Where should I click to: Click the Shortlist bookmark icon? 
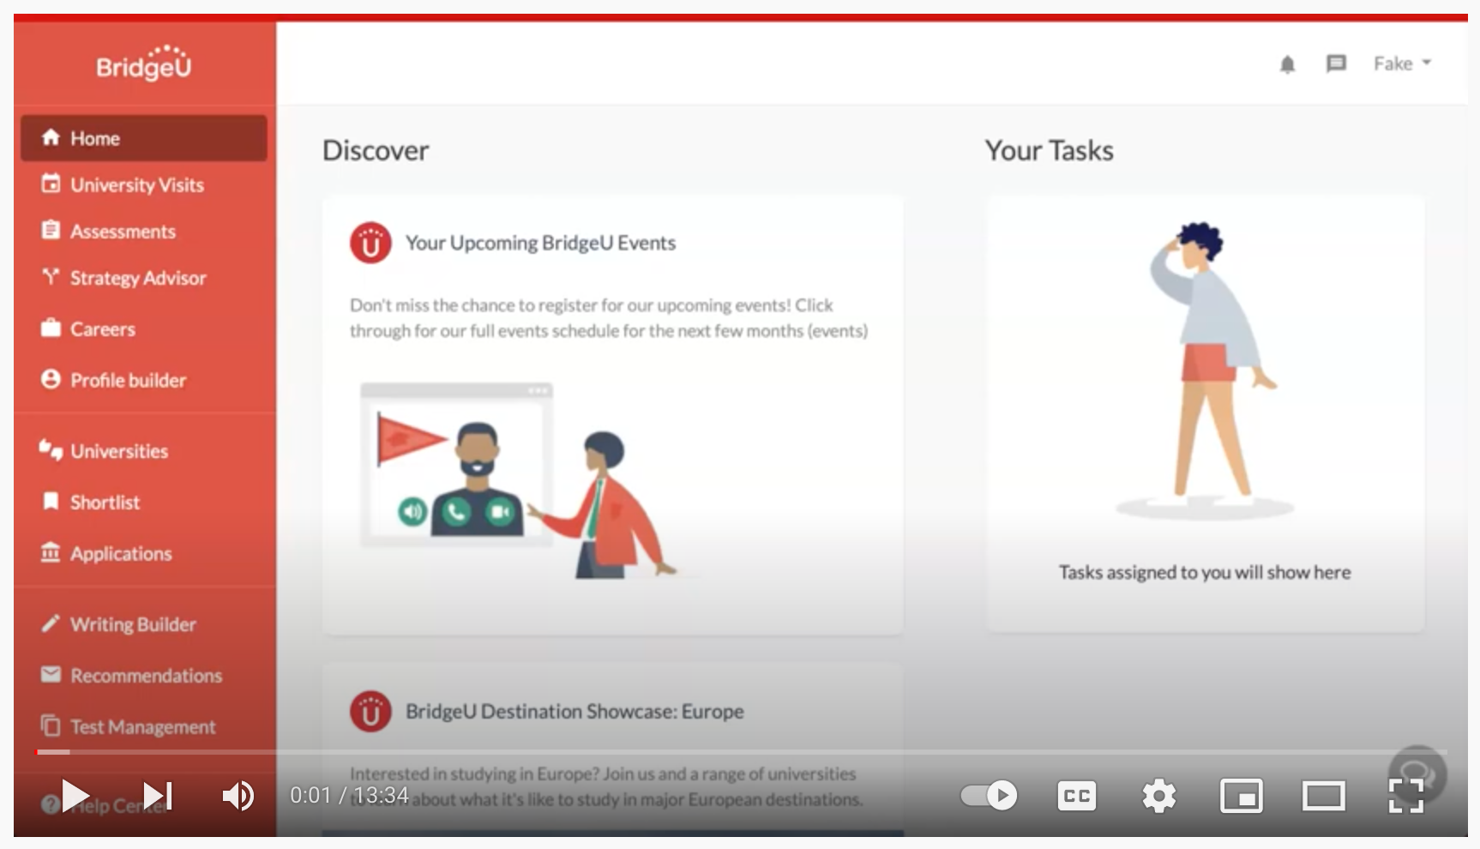[x=51, y=501]
